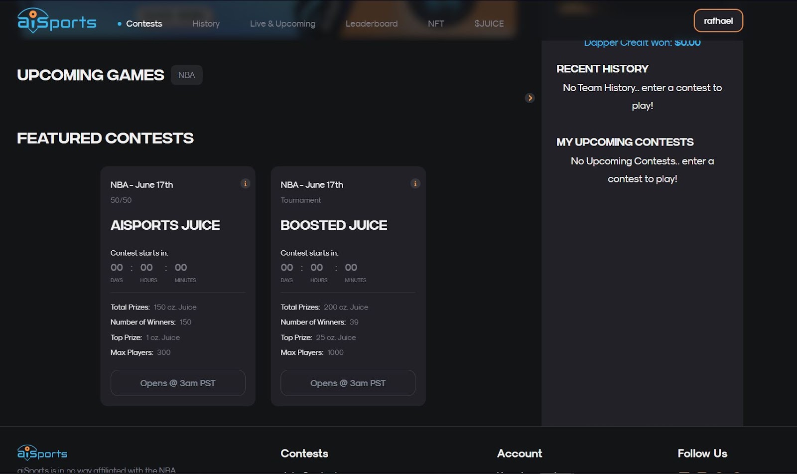
Task: Toggle the NBA games filter pill
Action: pos(186,75)
